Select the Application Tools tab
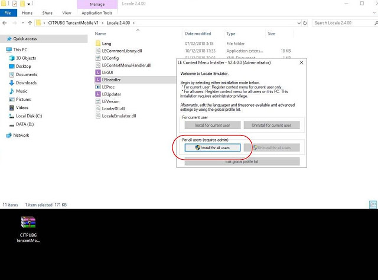378x280 pixels. pyautogui.click(x=97, y=13)
